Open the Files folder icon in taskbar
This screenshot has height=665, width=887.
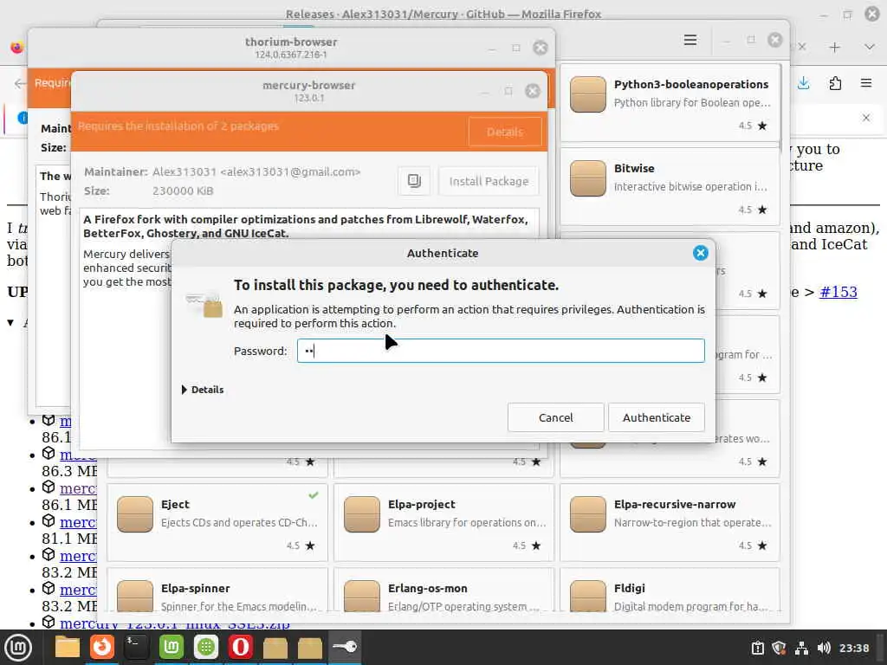point(68,648)
